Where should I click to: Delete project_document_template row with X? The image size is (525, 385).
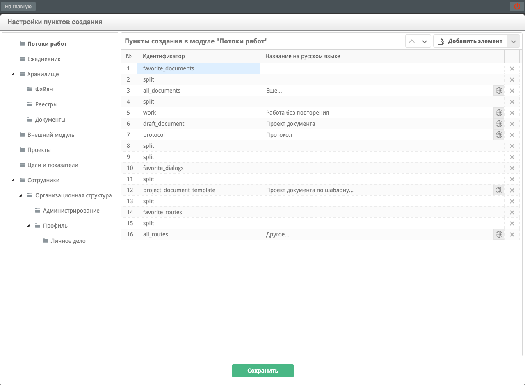pos(512,190)
